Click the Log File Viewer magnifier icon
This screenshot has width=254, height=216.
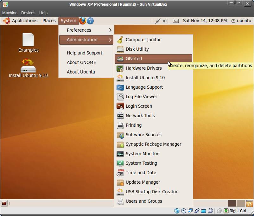[120, 97]
